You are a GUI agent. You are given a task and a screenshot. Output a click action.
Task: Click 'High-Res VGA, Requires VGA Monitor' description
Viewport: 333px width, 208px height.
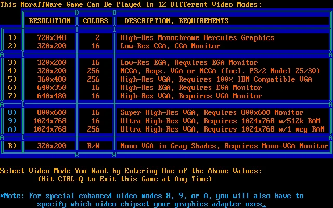(191, 96)
